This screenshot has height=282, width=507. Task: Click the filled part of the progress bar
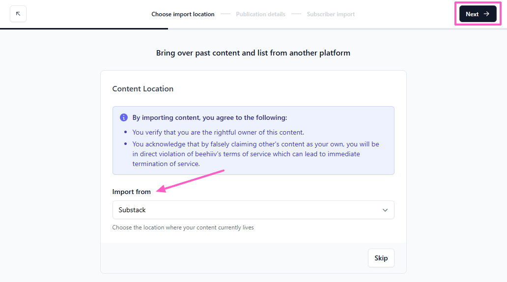(84, 28)
